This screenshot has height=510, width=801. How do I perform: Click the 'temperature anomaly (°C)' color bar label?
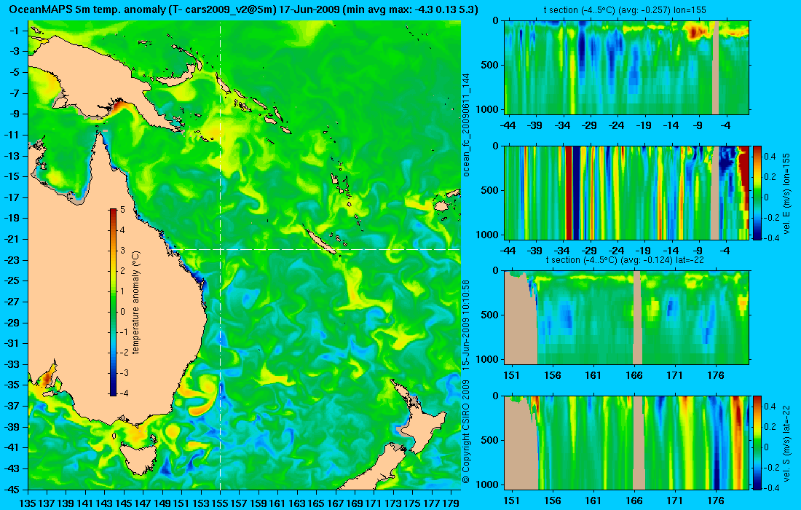coord(136,302)
